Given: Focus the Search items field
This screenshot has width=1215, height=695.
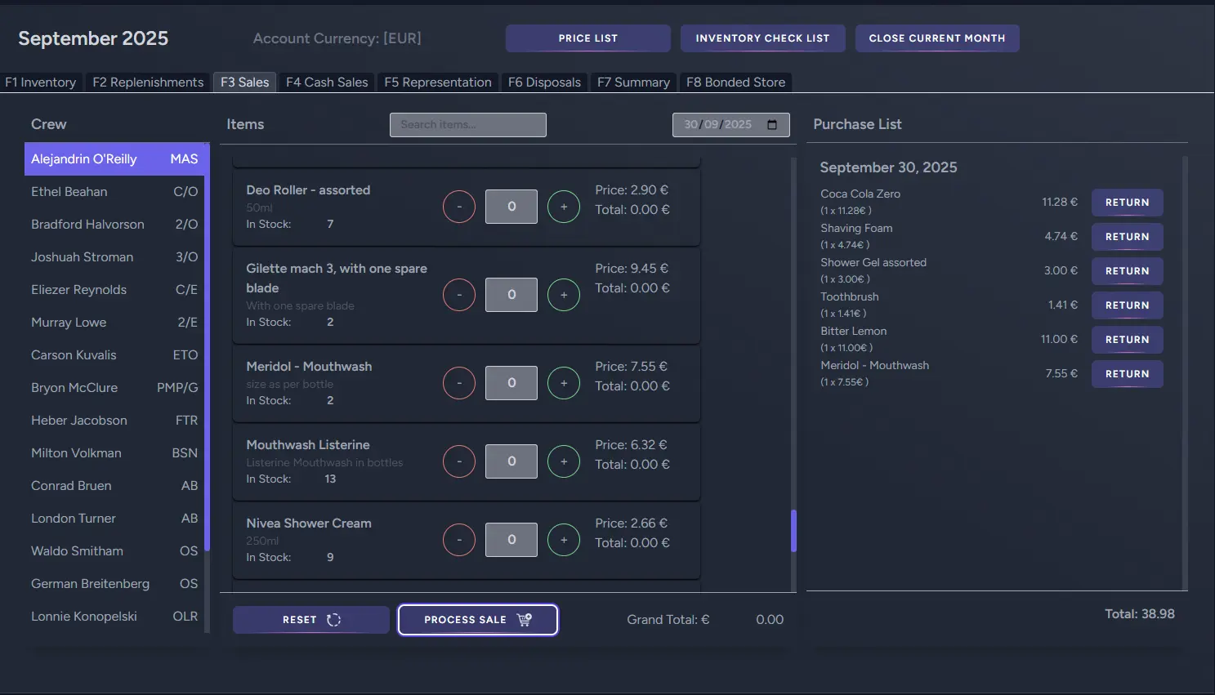Looking at the screenshot, I should point(467,125).
